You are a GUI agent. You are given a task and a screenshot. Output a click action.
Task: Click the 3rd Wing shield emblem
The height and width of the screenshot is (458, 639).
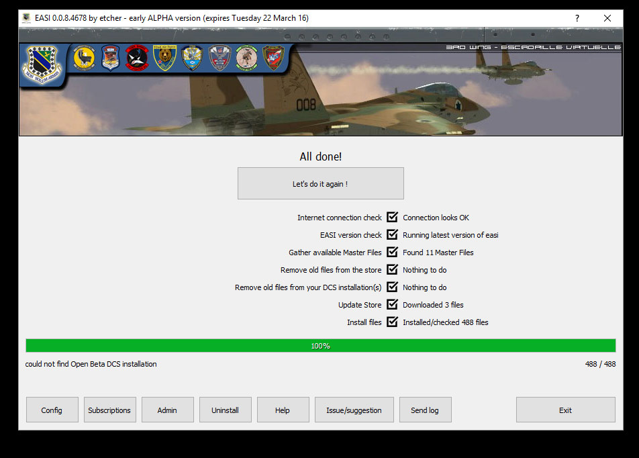[x=44, y=64]
